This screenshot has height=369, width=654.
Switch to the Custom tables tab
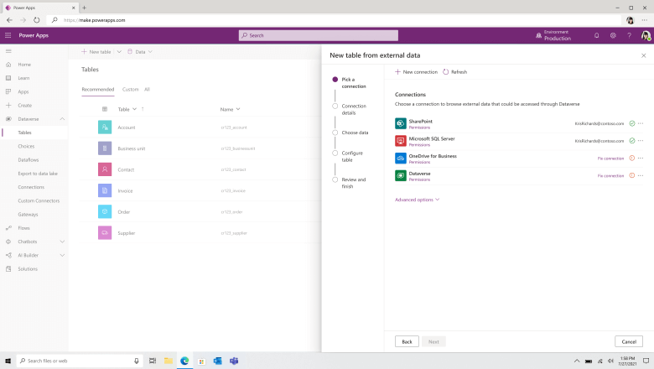[x=130, y=89]
